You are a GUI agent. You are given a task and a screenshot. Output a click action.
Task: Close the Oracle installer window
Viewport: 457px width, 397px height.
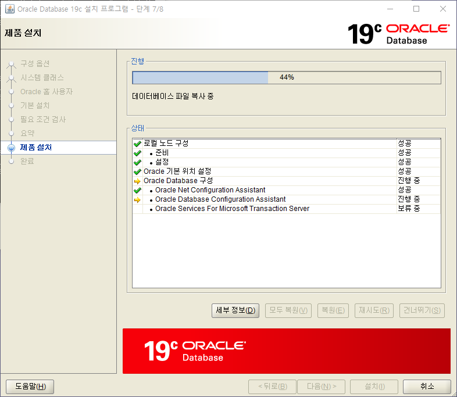point(443,9)
